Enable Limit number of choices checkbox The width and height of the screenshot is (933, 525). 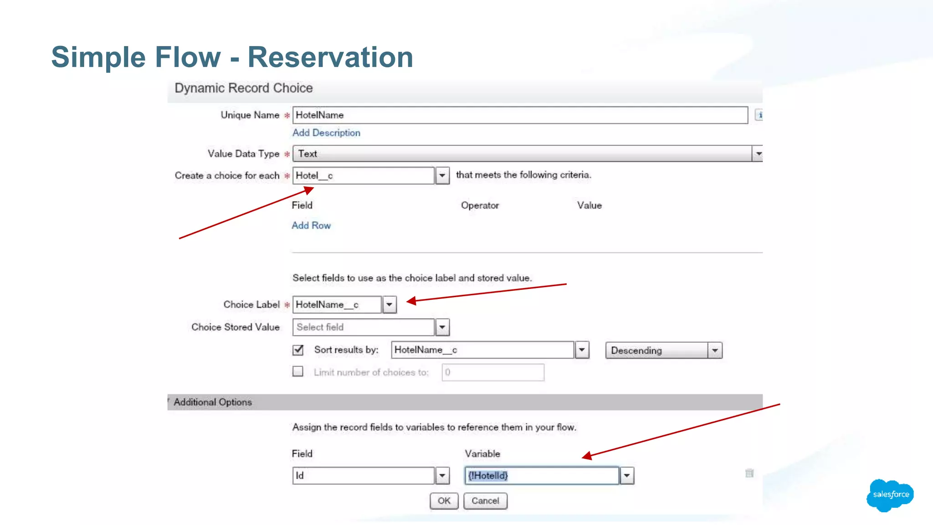[298, 372]
